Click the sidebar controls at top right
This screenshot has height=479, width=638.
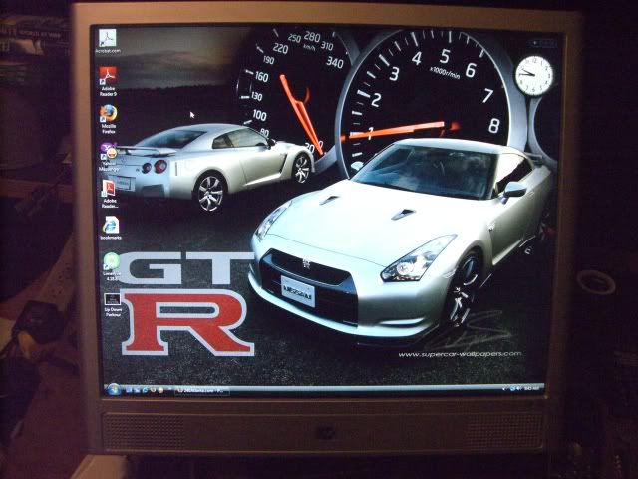click(543, 43)
